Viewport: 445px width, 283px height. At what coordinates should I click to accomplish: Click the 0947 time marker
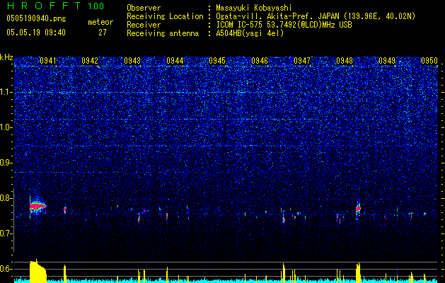click(x=302, y=61)
